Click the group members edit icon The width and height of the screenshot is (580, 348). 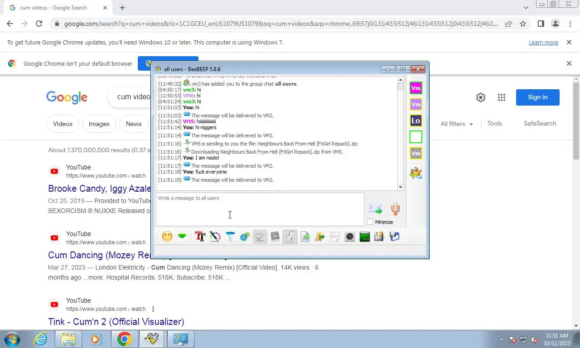coord(416,173)
